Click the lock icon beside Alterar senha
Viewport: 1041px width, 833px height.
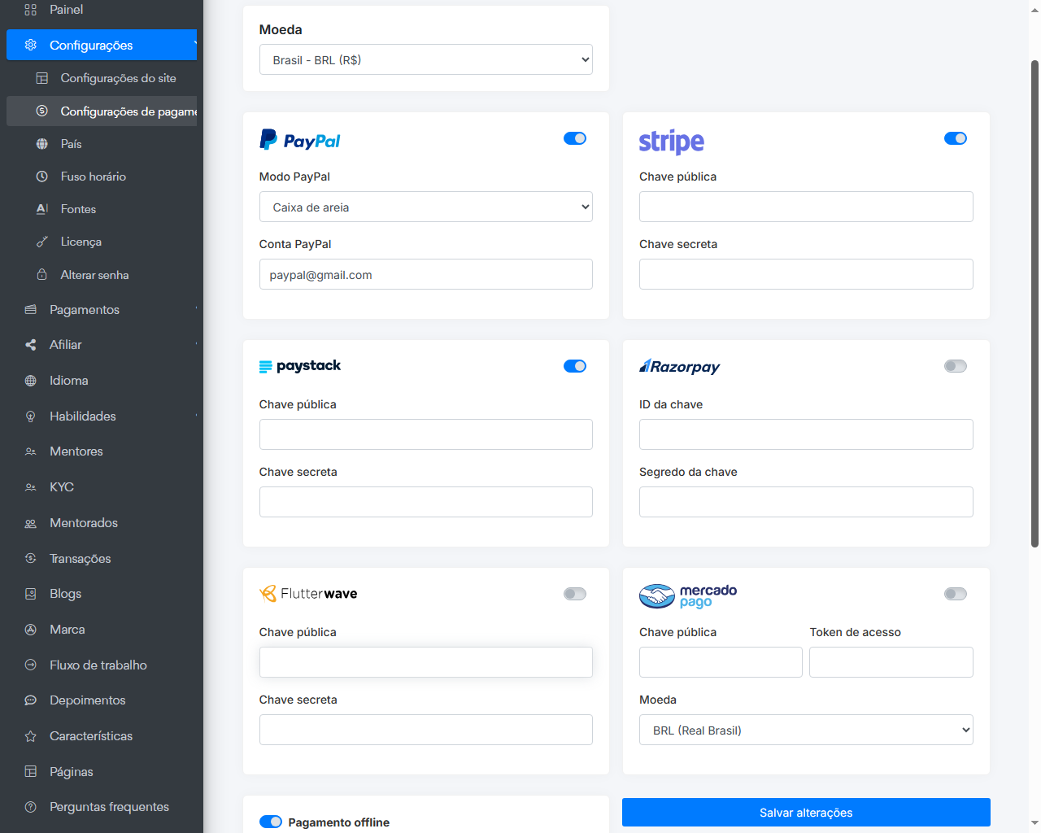[x=42, y=275]
